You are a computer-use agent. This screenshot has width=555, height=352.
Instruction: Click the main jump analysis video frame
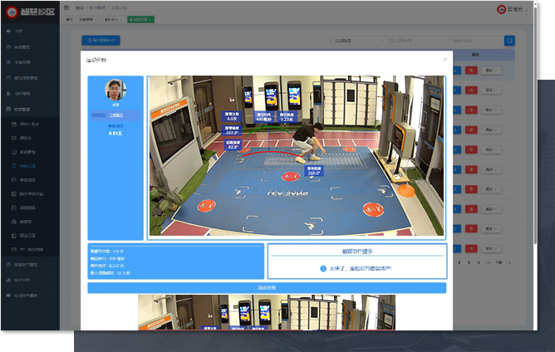297,156
